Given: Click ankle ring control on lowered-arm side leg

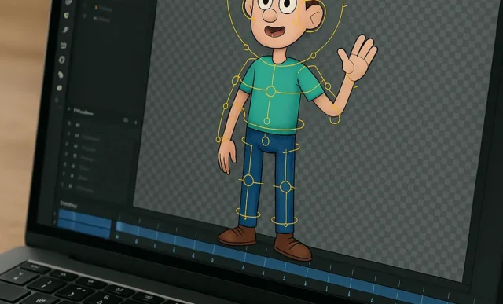Looking at the screenshot, I should coord(248,213).
